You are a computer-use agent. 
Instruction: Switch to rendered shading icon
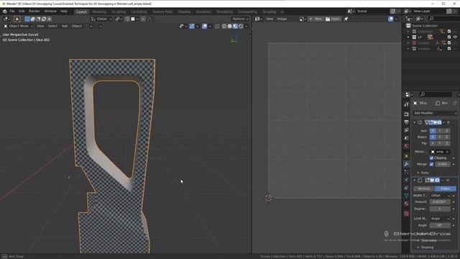pos(241,26)
